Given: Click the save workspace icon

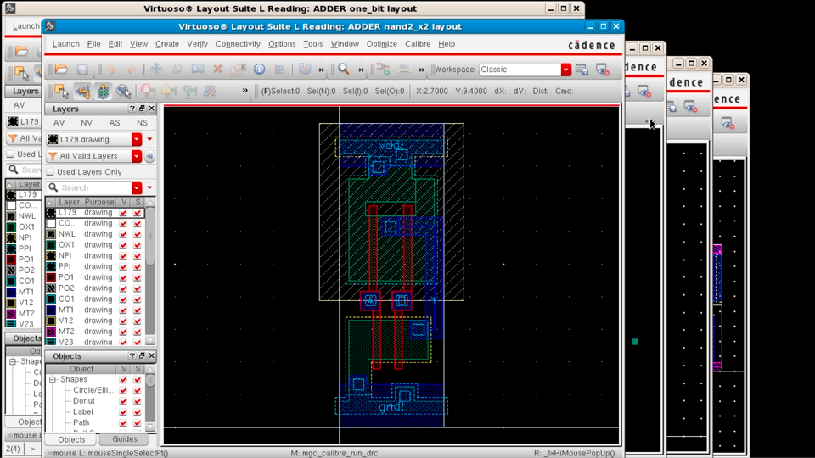Looking at the screenshot, I should click(x=582, y=69).
